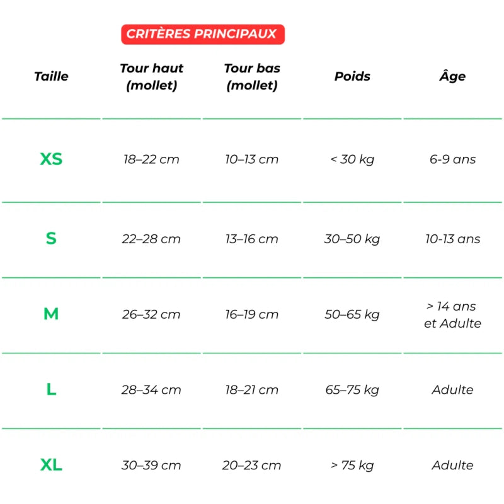This screenshot has width=504, height=504.
Task: Click the '> 75 kg' weight cell
Action: click(352, 466)
